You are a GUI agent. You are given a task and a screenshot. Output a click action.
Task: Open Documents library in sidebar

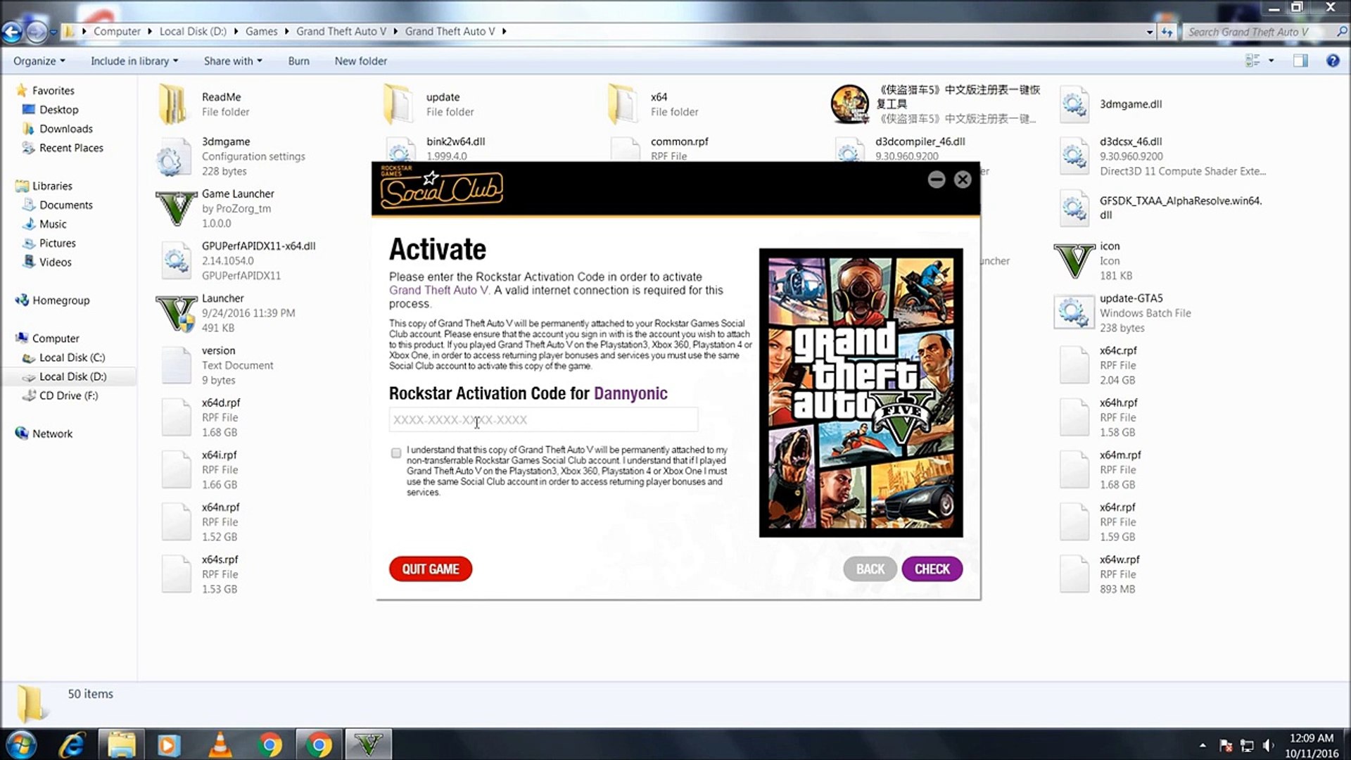[x=65, y=205]
